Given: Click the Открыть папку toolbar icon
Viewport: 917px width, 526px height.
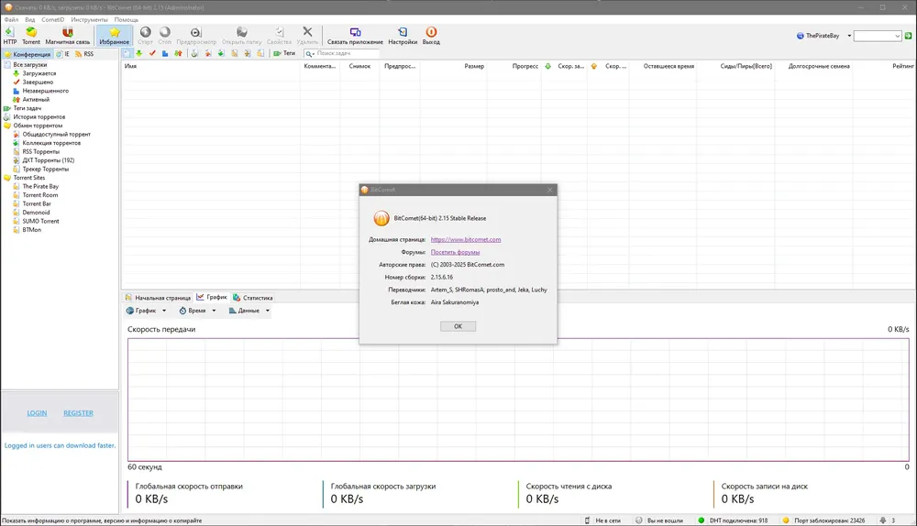Looking at the screenshot, I should [x=241, y=35].
